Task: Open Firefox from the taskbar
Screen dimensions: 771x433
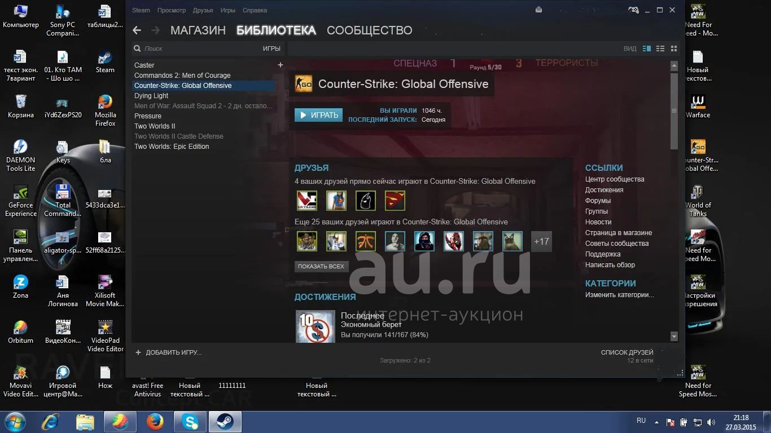Action: (x=155, y=422)
